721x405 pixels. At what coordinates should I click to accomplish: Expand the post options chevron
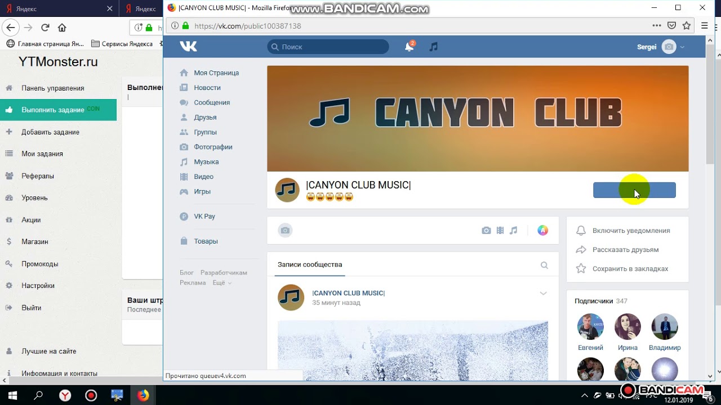(x=543, y=294)
